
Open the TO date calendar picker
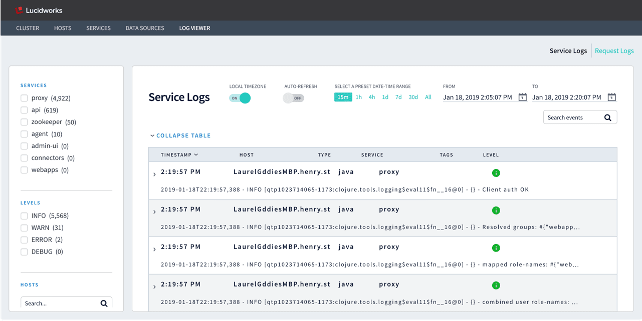coord(611,97)
